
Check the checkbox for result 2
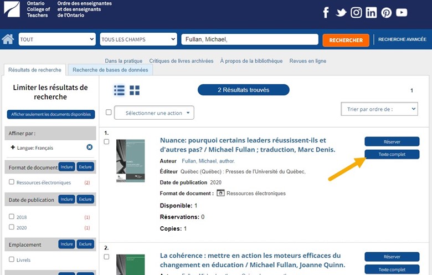coord(106,257)
